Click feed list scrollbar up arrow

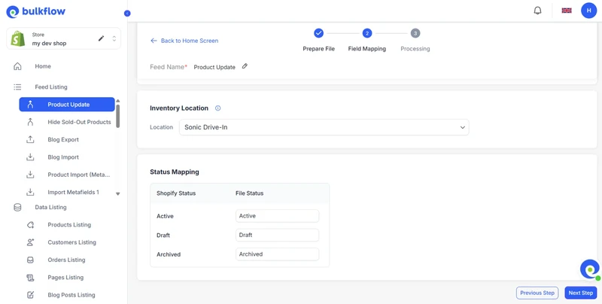(x=118, y=101)
